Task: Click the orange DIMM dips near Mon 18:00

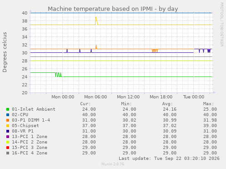Action: (155, 51)
